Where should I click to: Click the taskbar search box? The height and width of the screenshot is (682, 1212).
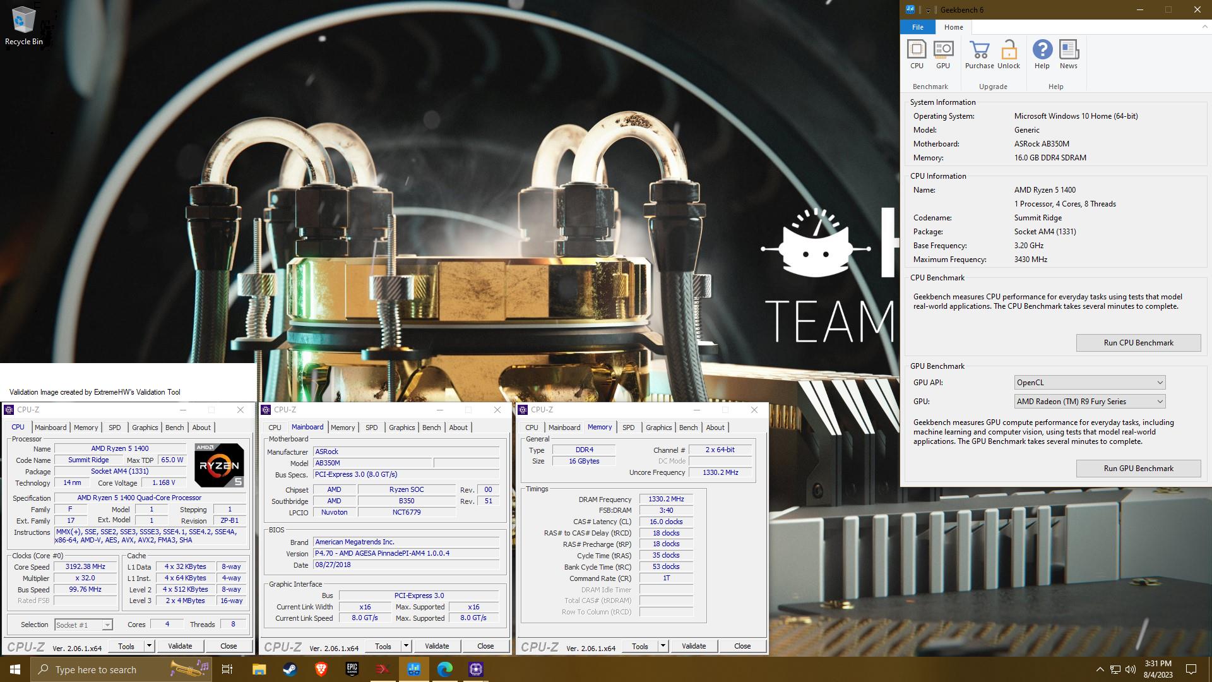point(122,669)
